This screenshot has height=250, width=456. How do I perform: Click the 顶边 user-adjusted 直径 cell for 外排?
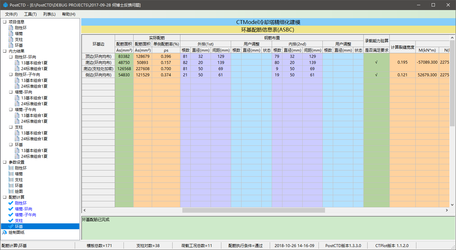(251, 56)
